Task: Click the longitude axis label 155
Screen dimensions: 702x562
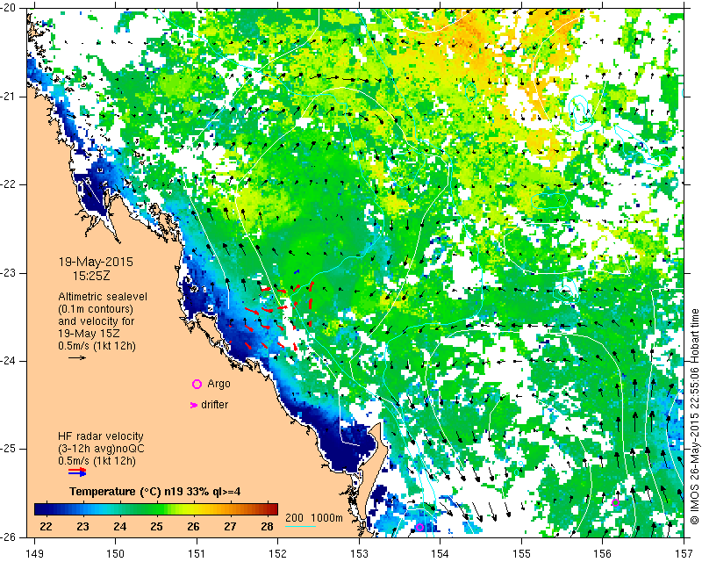Action: pyautogui.click(x=521, y=554)
